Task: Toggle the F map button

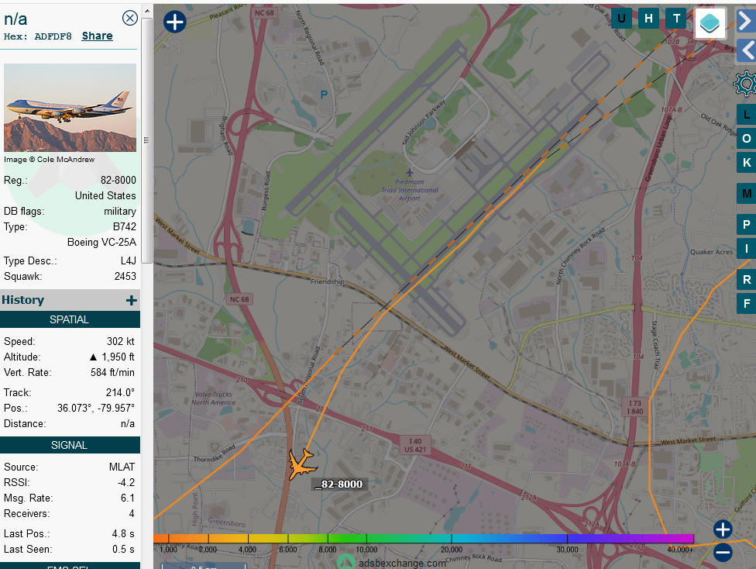Action: point(747,304)
